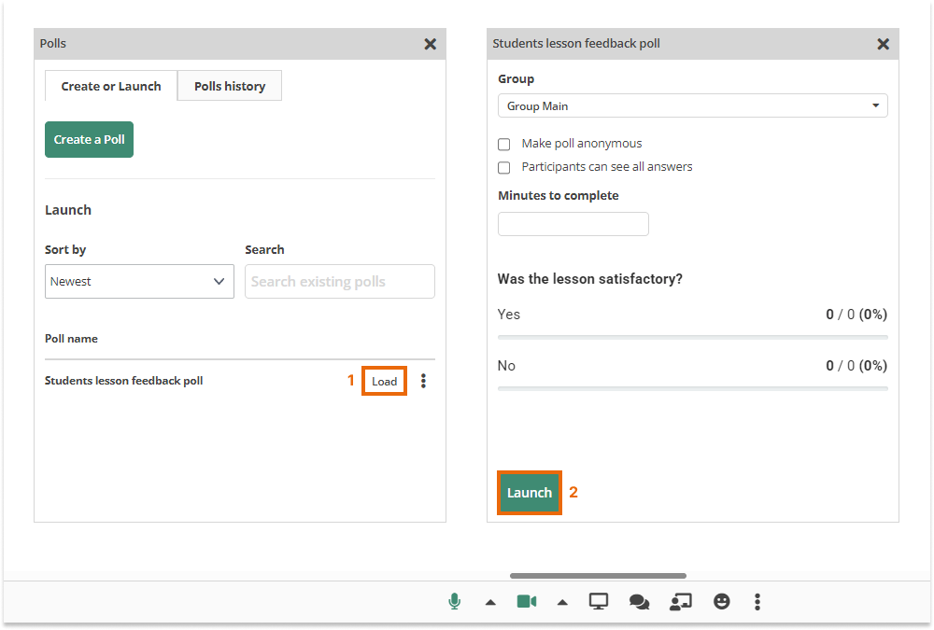Screen dimensions: 934x630
Task: Click the Yes answer progress bar
Action: point(693,338)
